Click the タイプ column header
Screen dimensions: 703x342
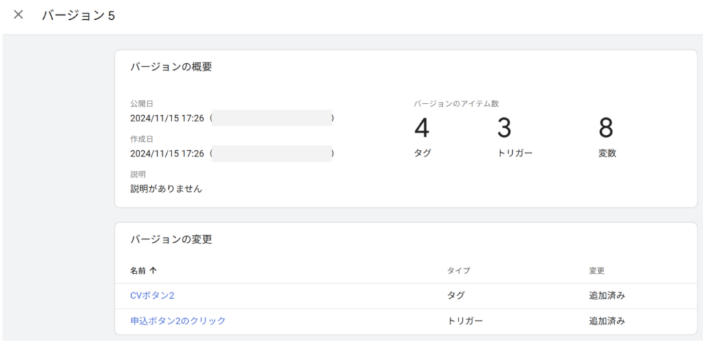(458, 271)
